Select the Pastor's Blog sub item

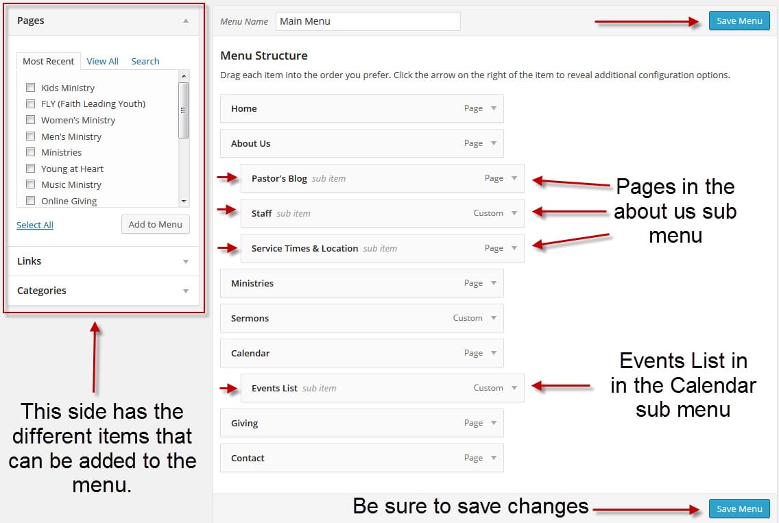tap(383, 178)
